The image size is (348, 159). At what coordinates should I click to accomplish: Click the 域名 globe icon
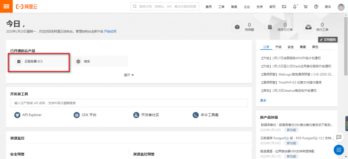(78, 61)
